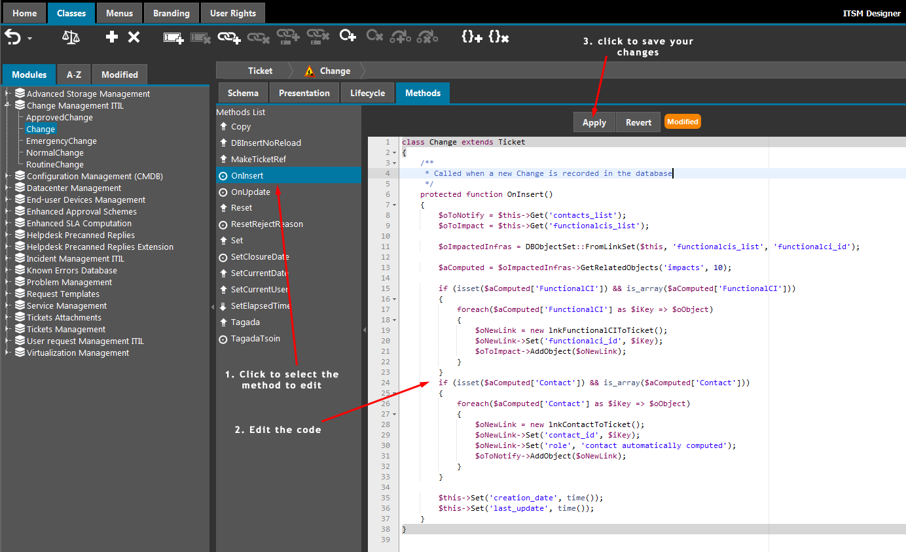Screen dimensions: 906x552
Task: Select the EmergencyChange class
Action: click(61, 141)
